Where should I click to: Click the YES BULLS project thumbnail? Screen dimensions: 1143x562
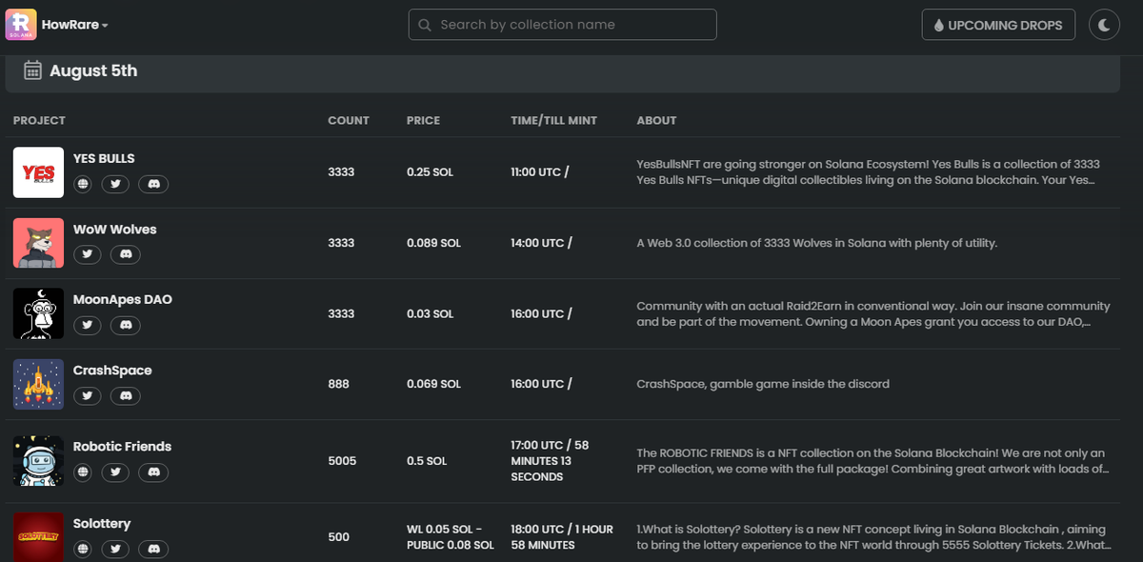(38, 172)
